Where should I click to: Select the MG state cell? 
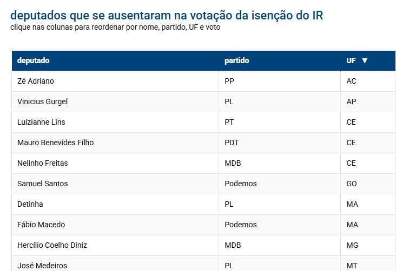[x=352, y=245]
